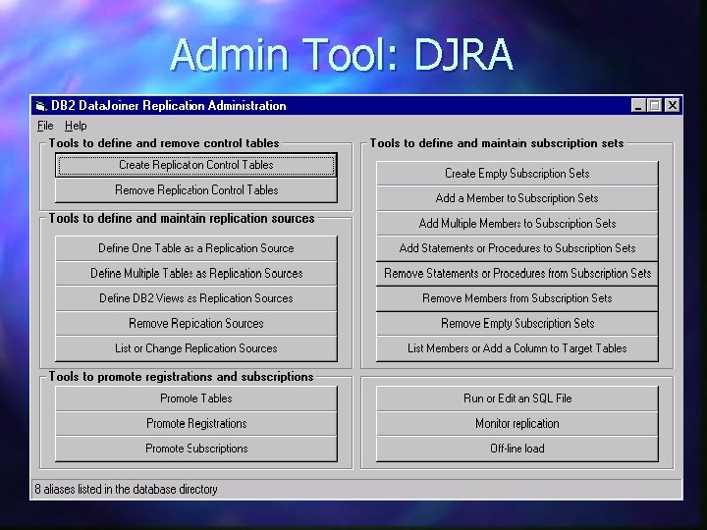707x530 pixels.
Task: Choose Define One Table as a Replication Source
Action: click(196, 248)
